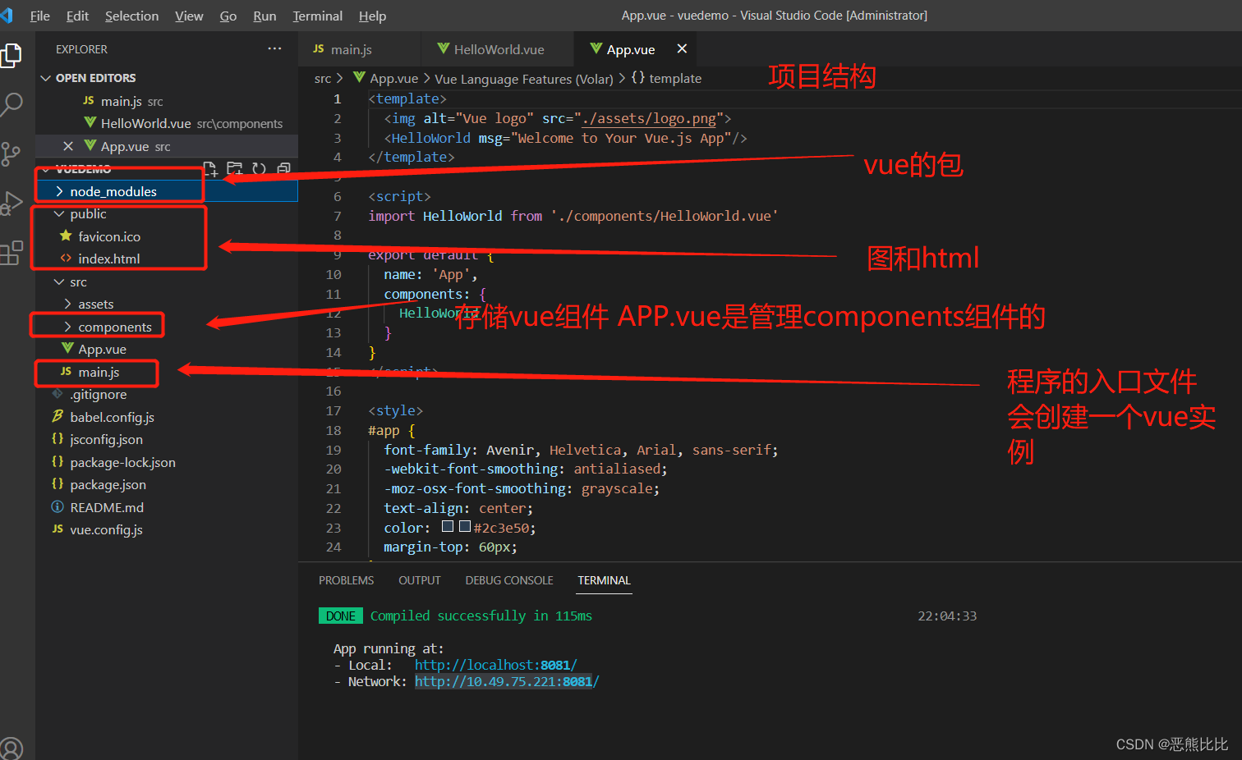
Task: Open the Go menu
Action: [x=228, y=16]
